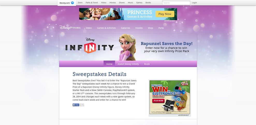Open Shop in Princess navigation
Viewport: 256px width, 125px height.
coord(151,28)
